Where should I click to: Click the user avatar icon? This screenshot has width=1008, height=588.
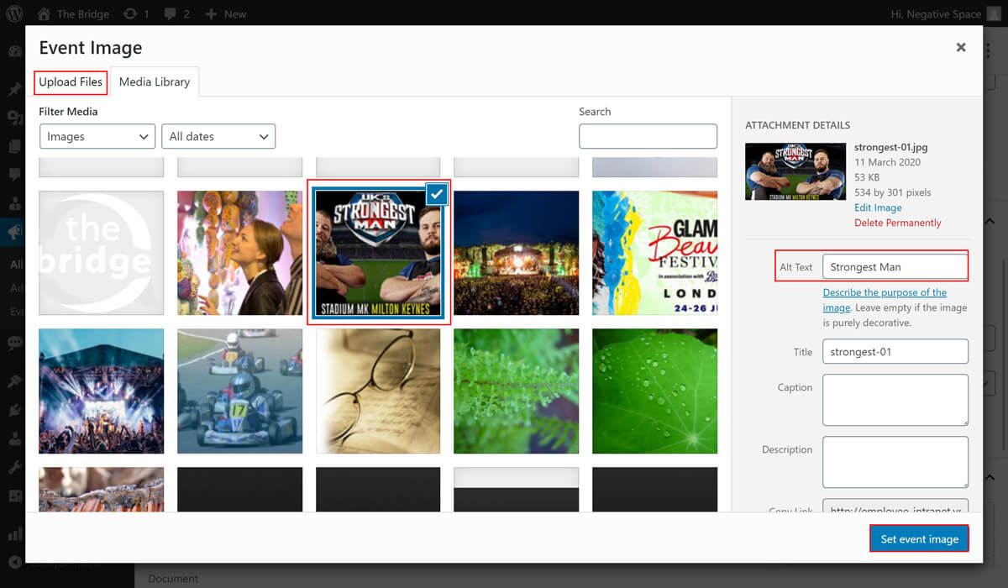[993, 13]
